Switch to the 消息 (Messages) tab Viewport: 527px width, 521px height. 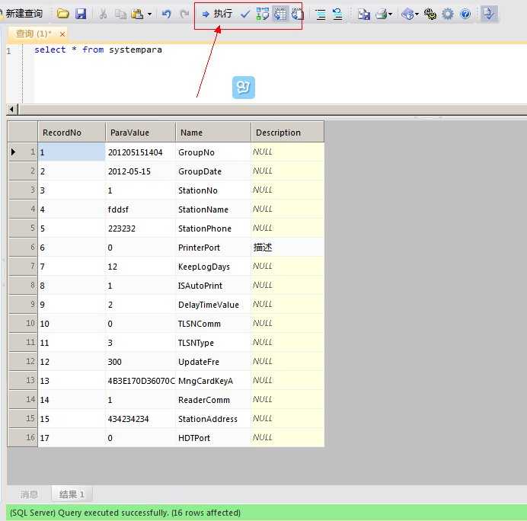pos(29,494)
